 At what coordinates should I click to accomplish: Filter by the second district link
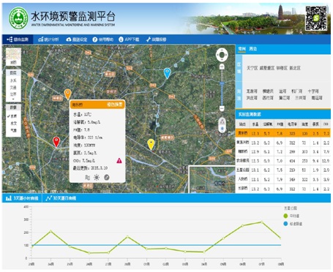click(267, 68)
